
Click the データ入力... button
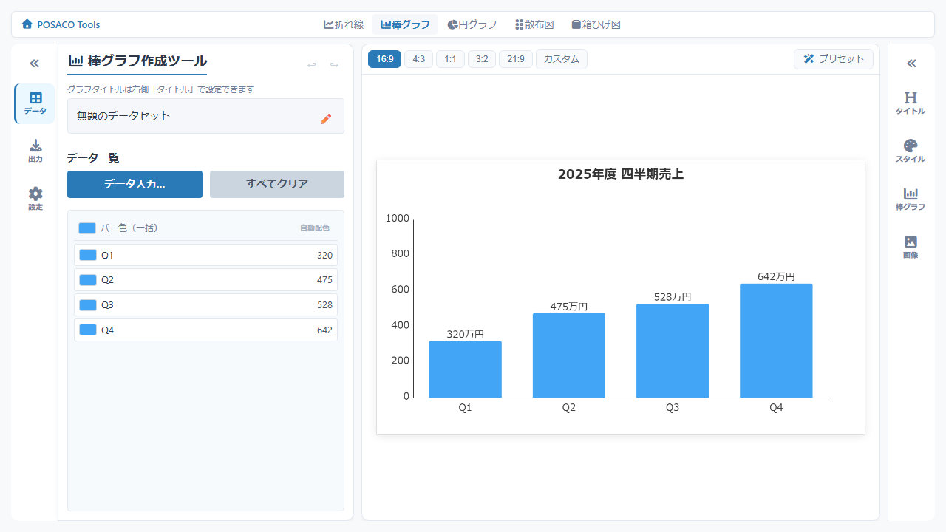click(135, 184)
